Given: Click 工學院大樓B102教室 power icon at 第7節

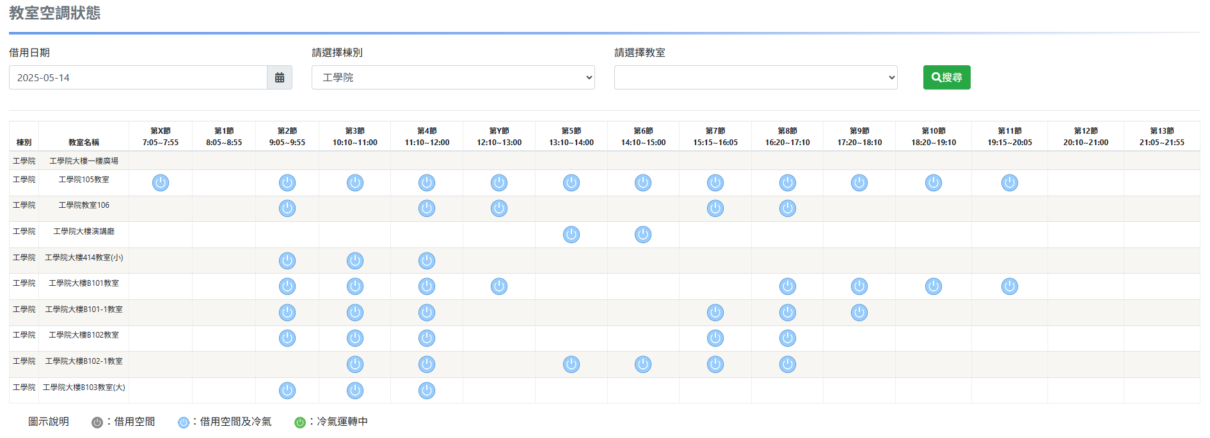Looking at the screenshot, I should coord(715,338).
